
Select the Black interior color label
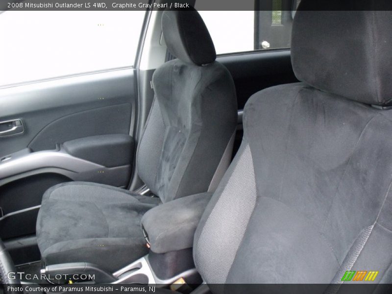[182, 4]
